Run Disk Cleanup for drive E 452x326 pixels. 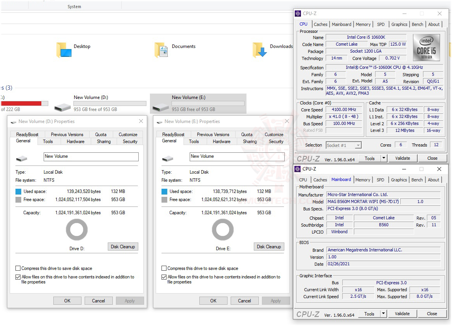coord(268,246)
